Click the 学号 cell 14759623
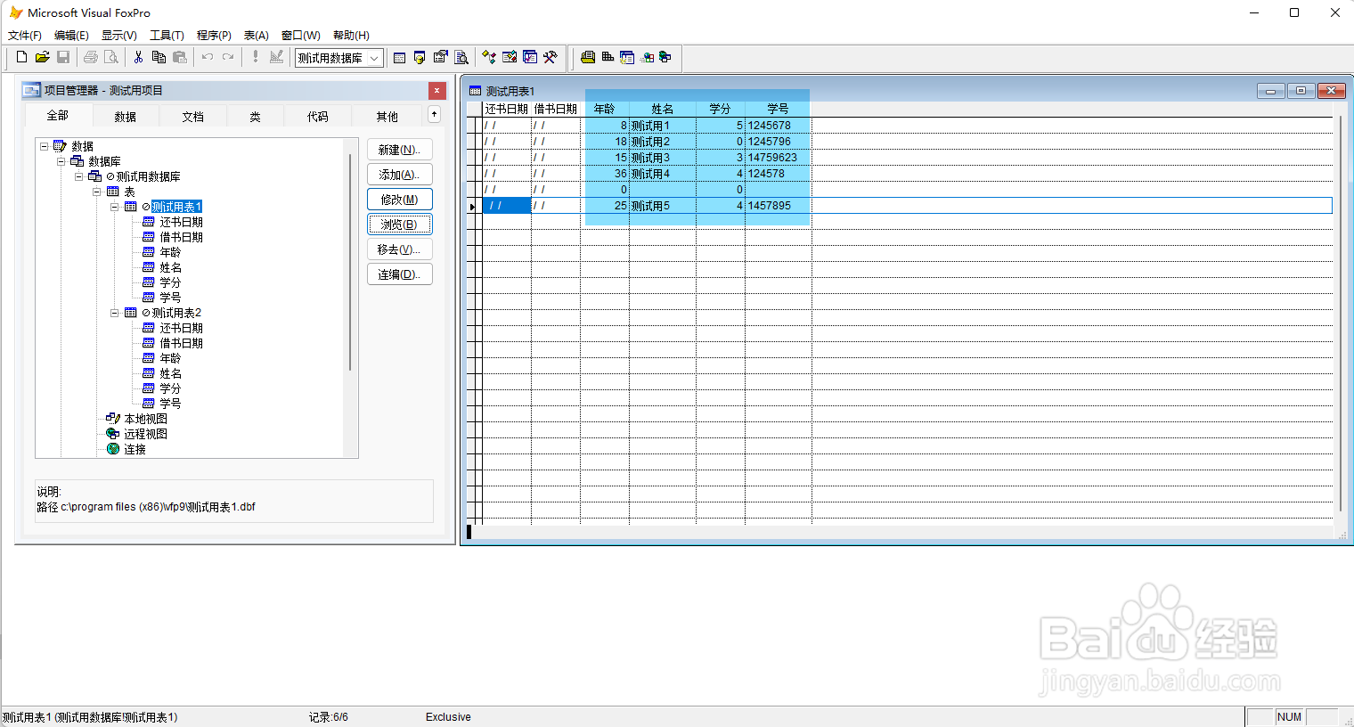 click(779, 158)
